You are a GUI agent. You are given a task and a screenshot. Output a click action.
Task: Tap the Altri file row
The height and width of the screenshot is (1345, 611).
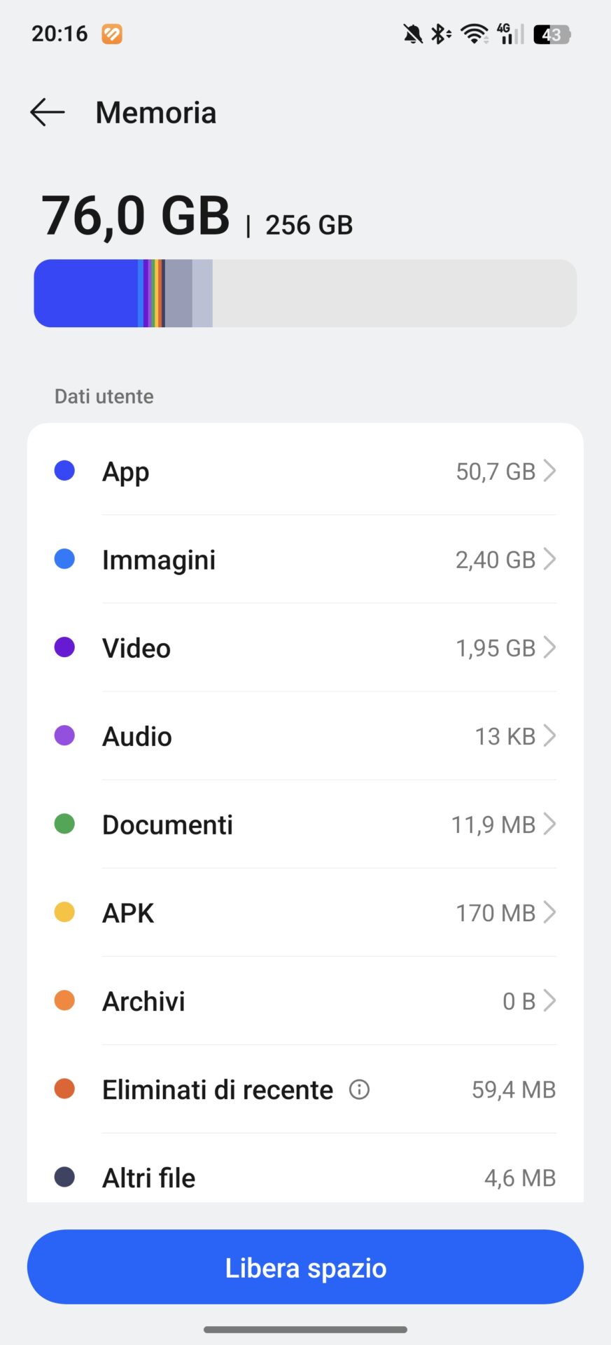(x=305, y=1177)
